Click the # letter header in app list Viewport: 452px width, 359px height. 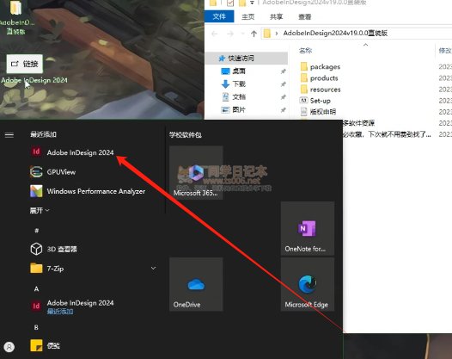pos(37,231)
